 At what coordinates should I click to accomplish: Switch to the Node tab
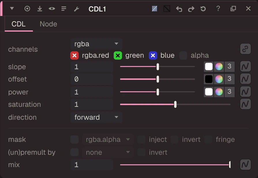[48, 24]
